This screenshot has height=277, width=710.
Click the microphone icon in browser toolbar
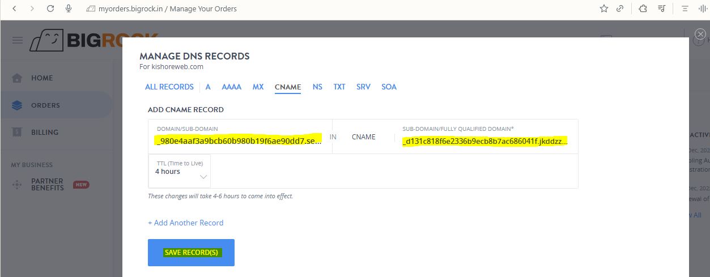[69, 8]
